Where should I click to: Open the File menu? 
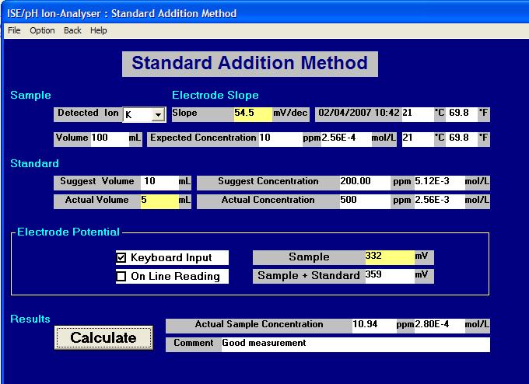[x=14, y=30]
